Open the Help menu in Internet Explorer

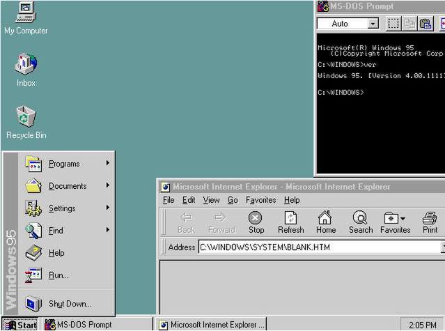coord(292,200)
